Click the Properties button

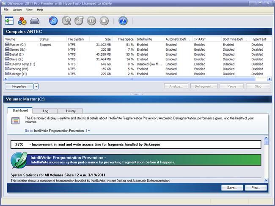click(19, 86)
